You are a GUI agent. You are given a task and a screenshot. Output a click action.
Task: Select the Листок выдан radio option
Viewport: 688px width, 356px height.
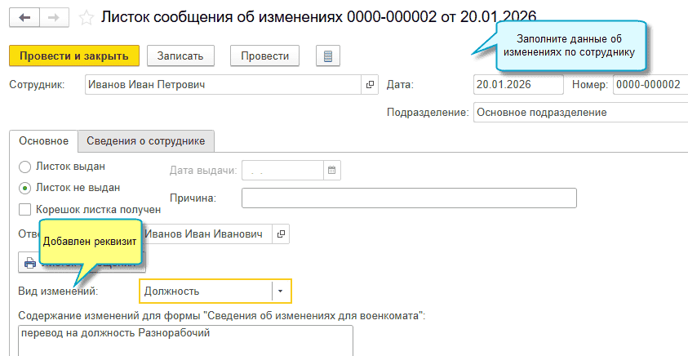24,167
